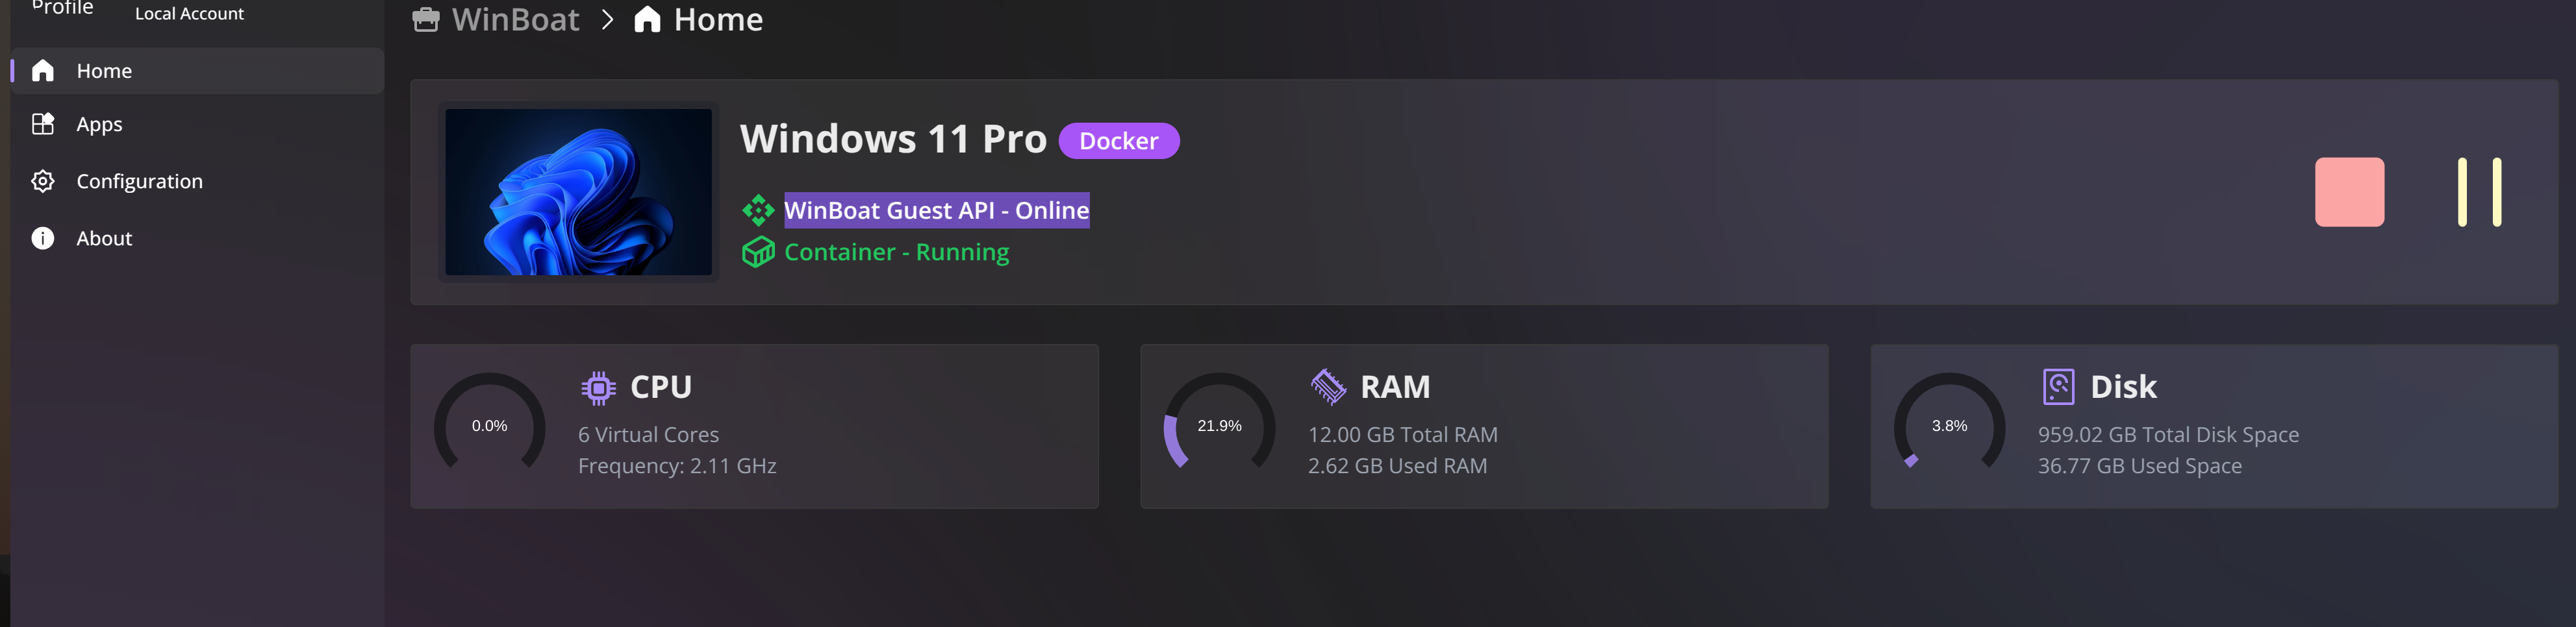Go to the Apps page
Screen dimensions: 2576x627
[99, 125]
